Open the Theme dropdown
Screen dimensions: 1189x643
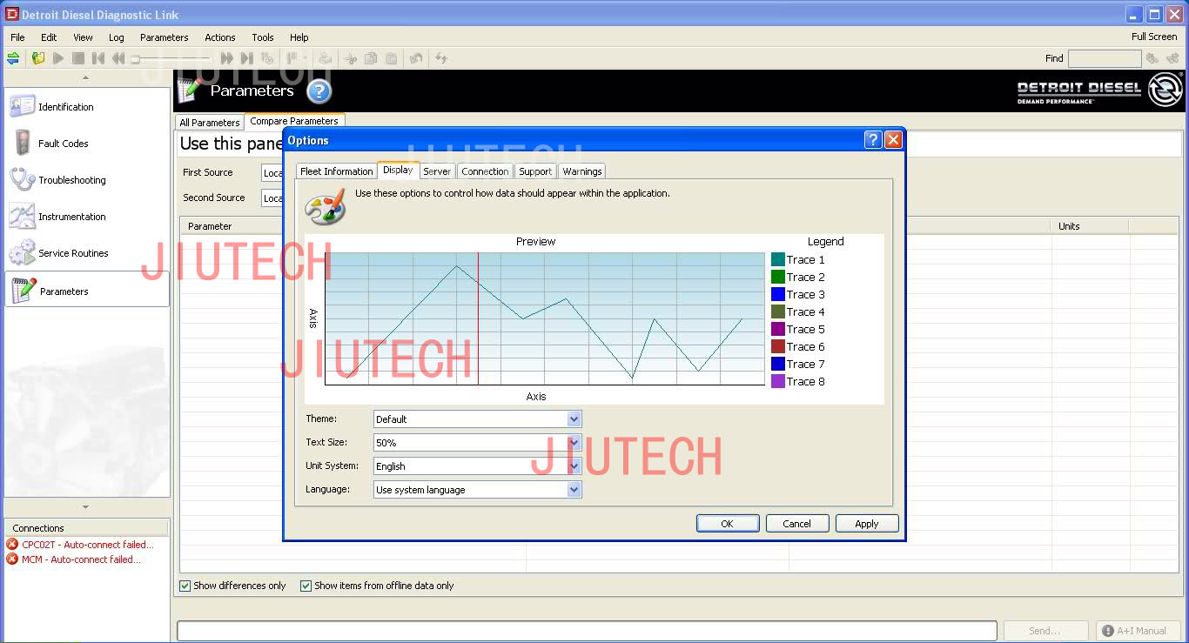574,419
